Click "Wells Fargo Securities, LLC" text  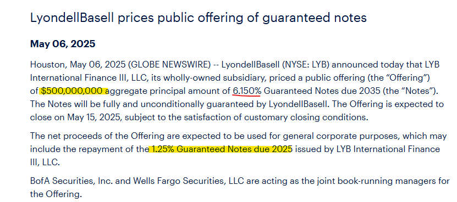[x=189, y=181]
